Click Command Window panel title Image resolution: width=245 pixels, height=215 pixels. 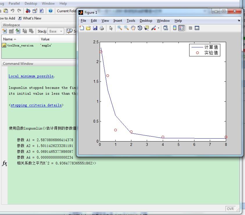click(x=18, y=64)
